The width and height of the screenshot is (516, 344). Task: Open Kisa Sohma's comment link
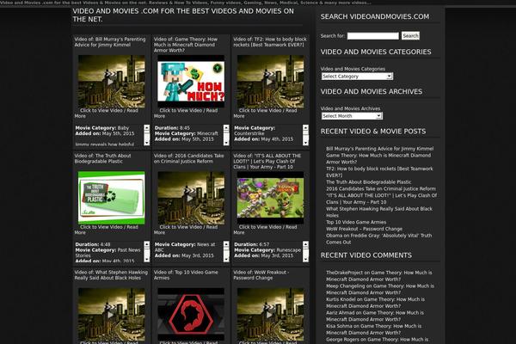[373, 329]
